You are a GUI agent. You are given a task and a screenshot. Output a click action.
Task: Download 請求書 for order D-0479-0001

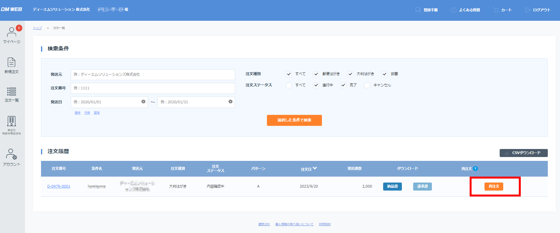click(x=422, y=186)
